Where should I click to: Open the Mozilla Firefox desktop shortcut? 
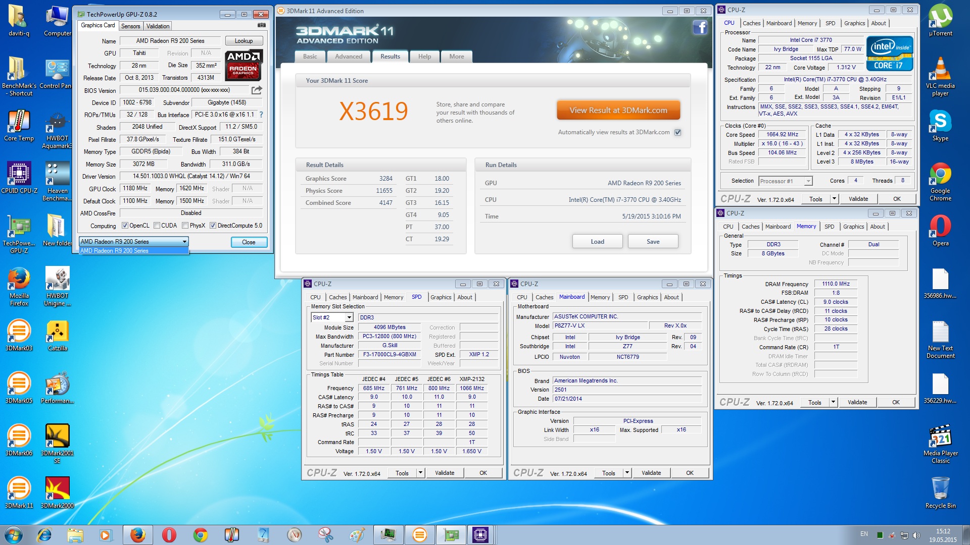pyautogui.click(x=19, y=287)
